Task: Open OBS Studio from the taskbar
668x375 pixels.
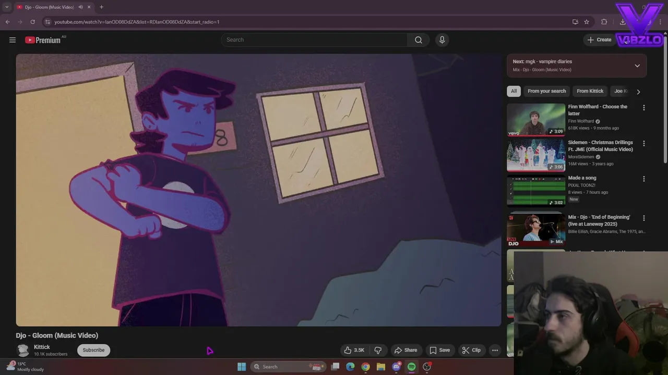Action: point(427,367)
